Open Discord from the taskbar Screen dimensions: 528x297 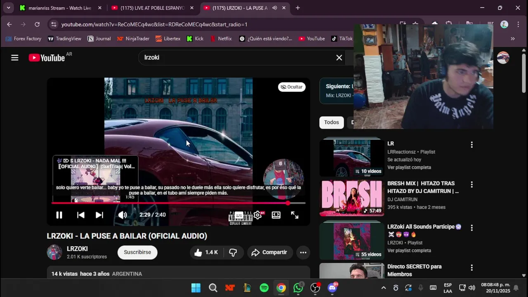pos(332,288)
